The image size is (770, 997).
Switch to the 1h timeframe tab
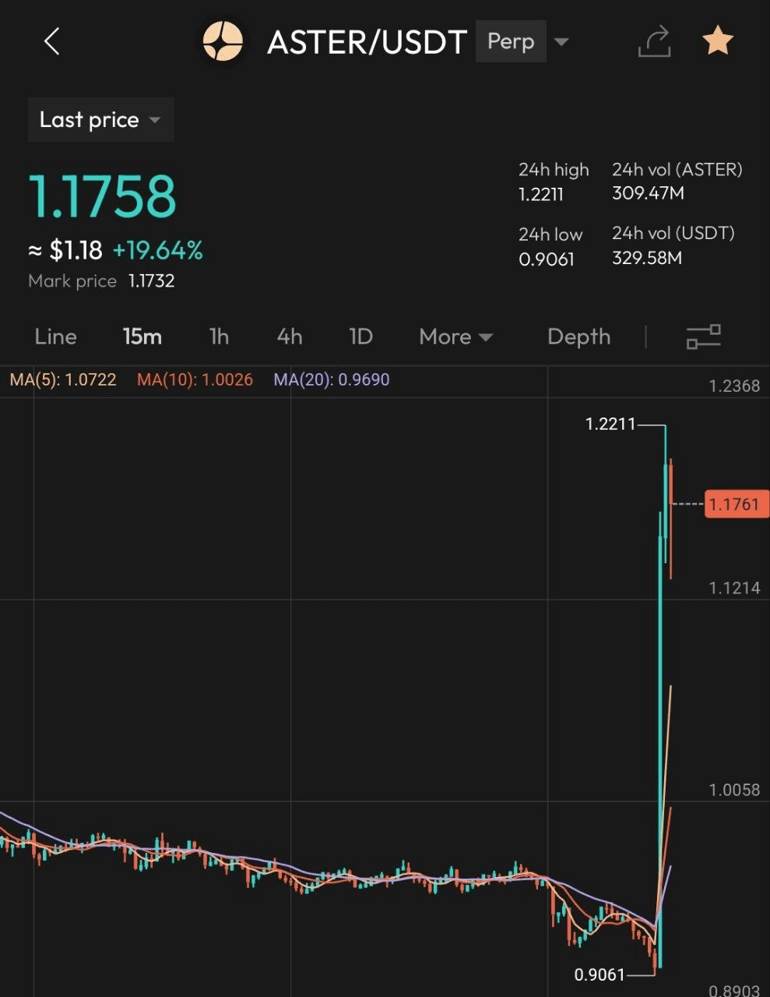(x=218, y=336)
